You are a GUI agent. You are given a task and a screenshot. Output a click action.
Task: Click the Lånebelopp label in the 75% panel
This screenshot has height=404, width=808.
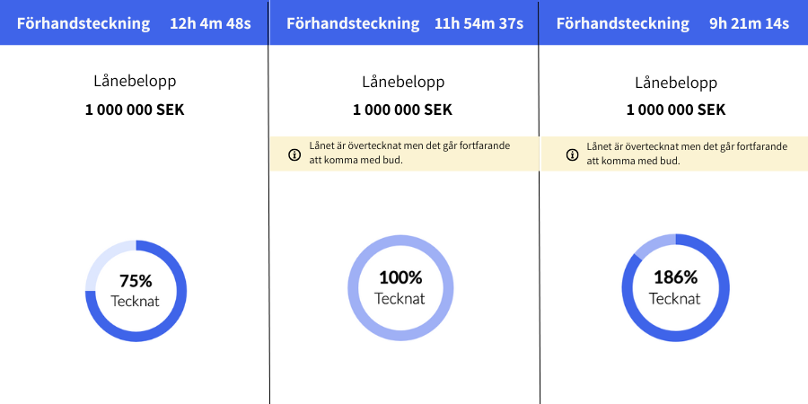(135, 82)
